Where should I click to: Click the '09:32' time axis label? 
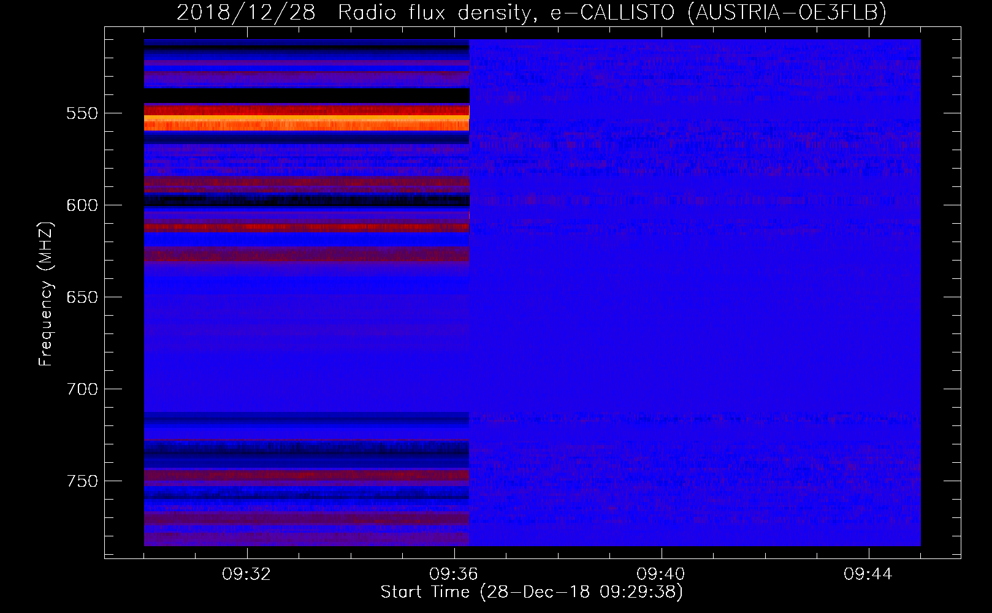(246, 574)
